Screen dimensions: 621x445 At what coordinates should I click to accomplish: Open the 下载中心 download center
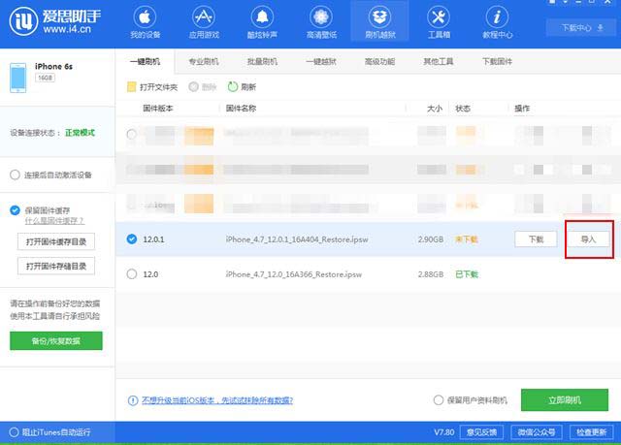(x=581, y=28)
